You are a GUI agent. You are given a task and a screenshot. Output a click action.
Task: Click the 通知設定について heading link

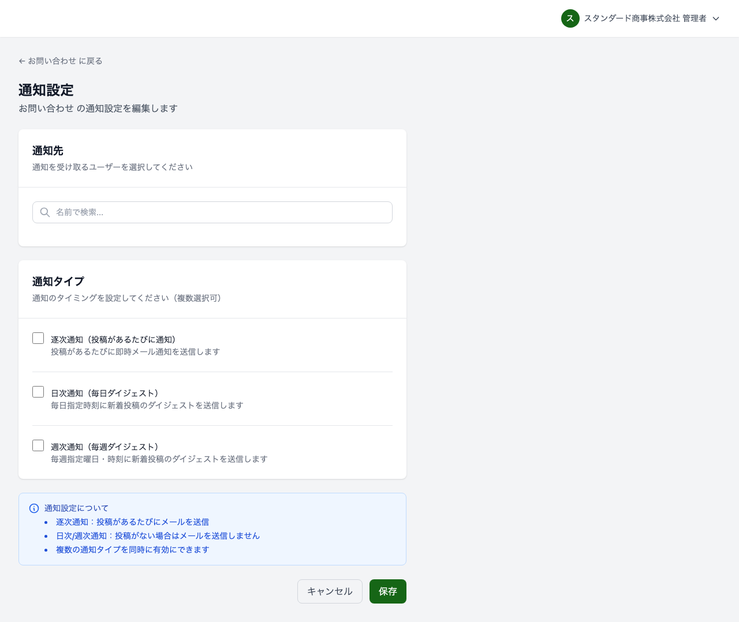[x=76, y=508]
